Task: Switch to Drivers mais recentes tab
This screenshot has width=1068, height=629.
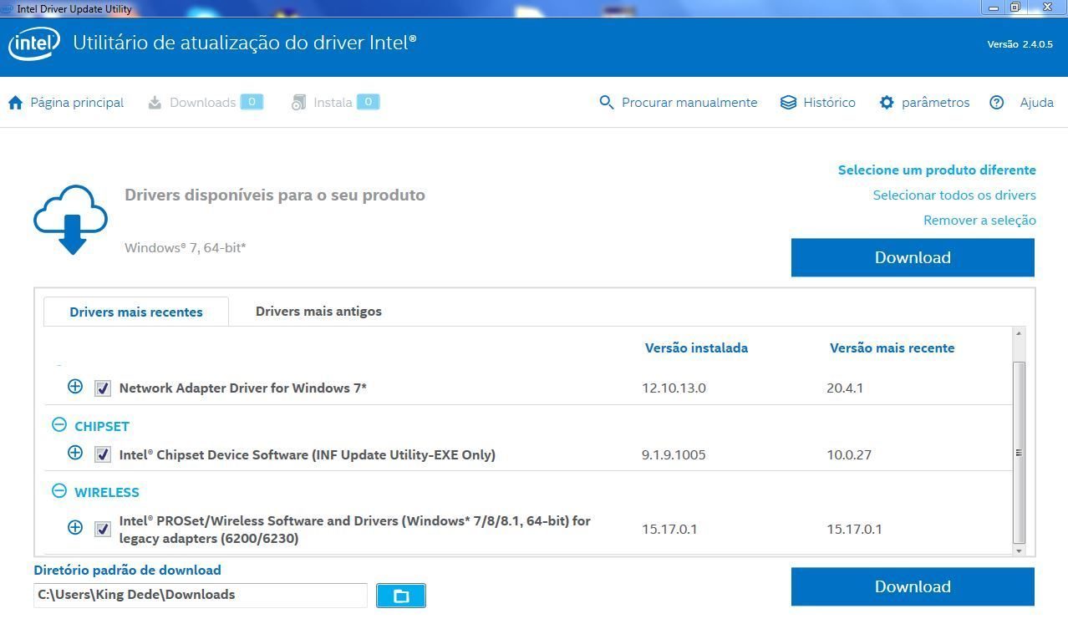Action: 136,312
